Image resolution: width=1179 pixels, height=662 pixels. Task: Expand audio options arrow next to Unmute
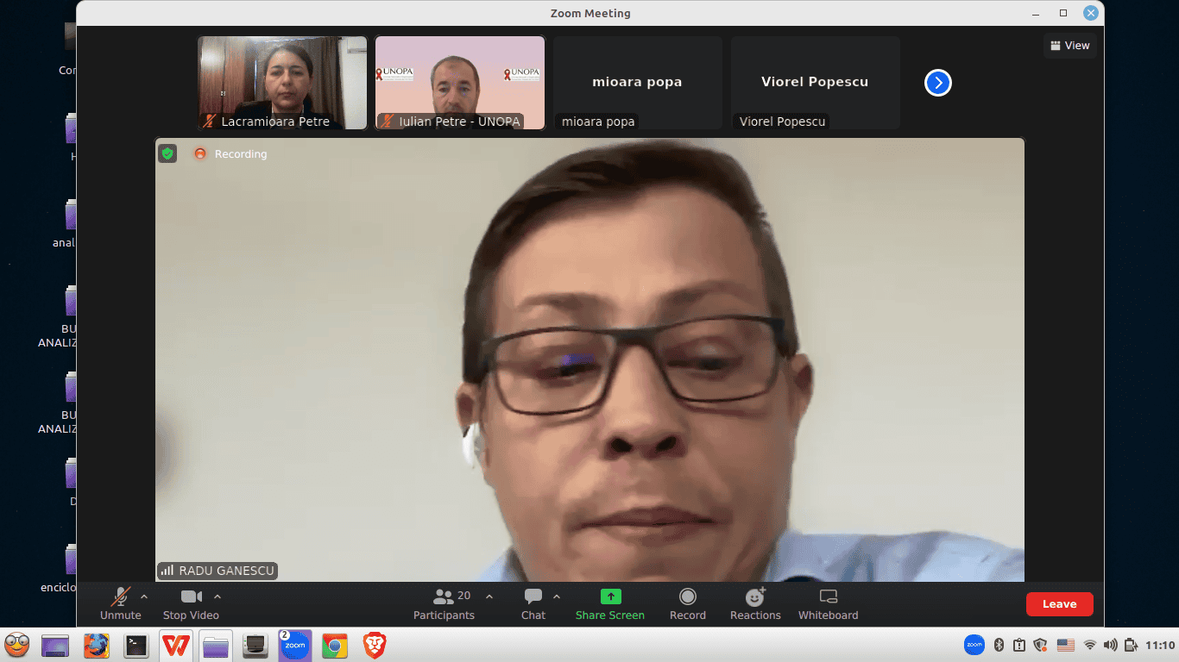click(144, 596)
